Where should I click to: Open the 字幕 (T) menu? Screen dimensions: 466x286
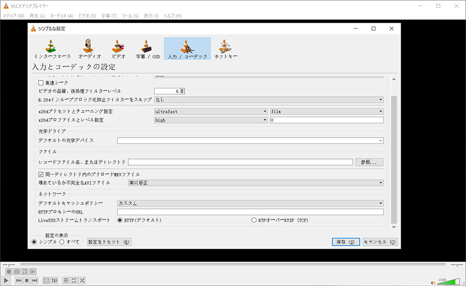click(109, 16)
